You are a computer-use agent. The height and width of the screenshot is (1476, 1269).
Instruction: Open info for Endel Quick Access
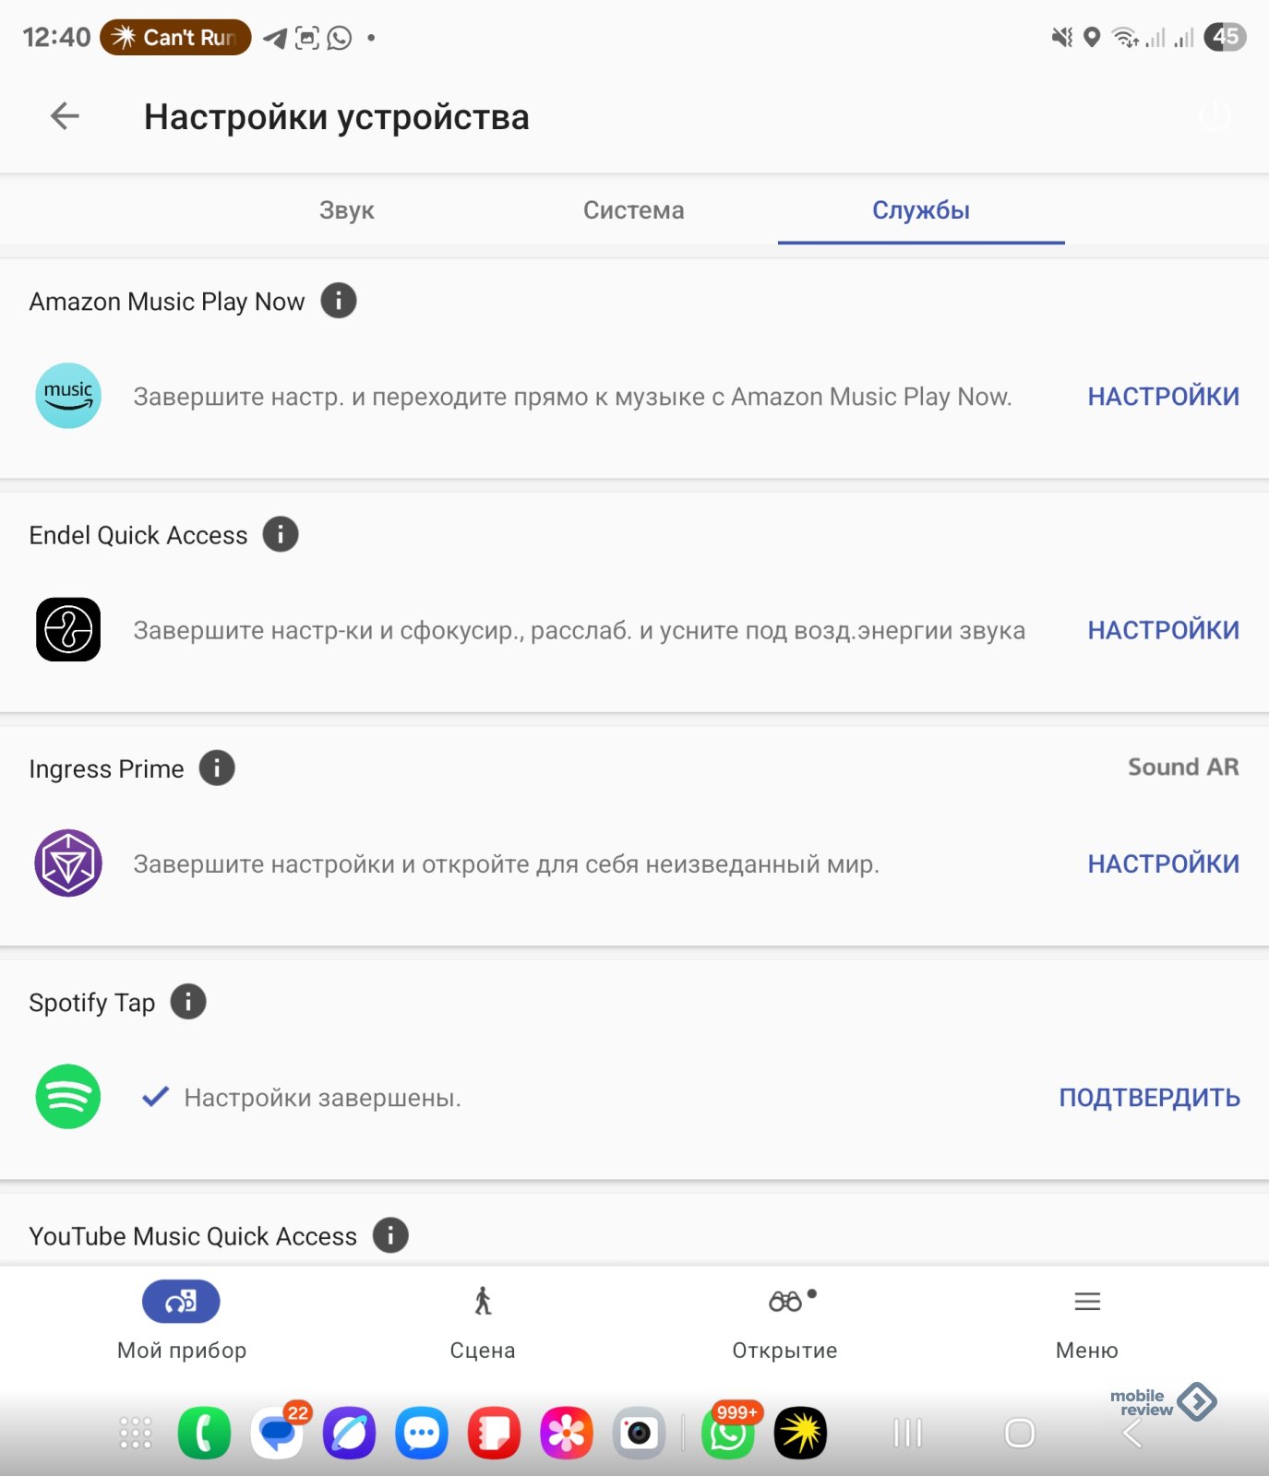click(281, 534)
